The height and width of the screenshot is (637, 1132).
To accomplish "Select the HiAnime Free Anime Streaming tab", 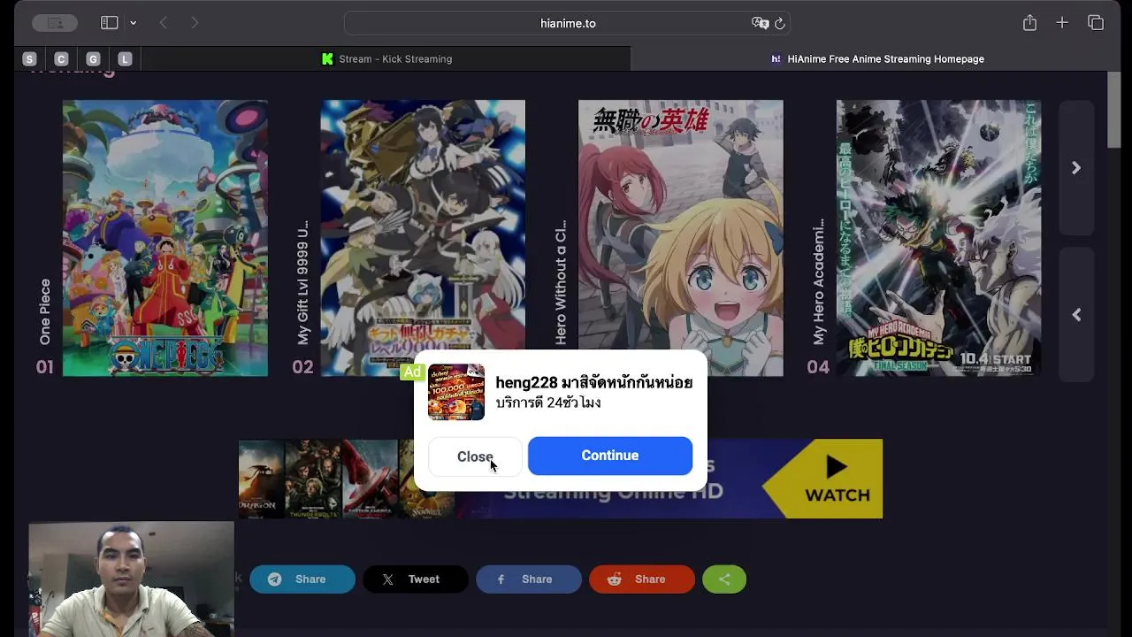I will pos(876,59).
